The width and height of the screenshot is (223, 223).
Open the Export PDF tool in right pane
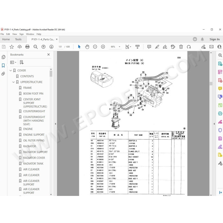[220, 64]
